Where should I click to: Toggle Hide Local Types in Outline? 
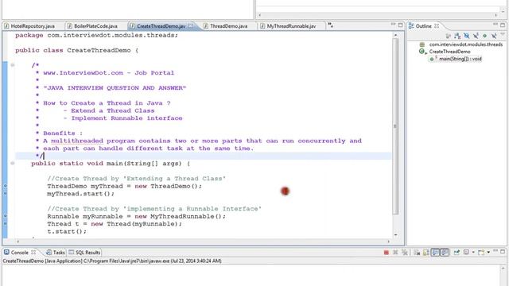pos(494,36)
